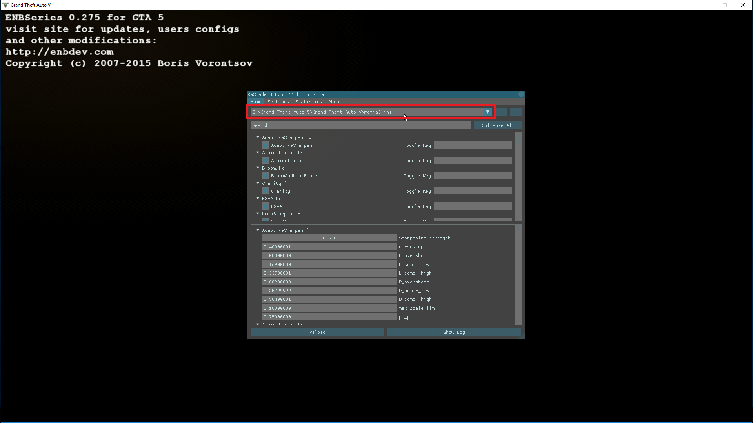
Task: Collapse the Bloom.fx tree node
Action: click(x=258, y=168)
